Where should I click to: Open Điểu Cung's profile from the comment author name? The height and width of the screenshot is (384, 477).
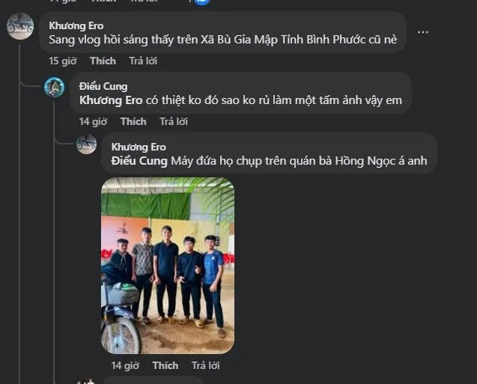pos(103,86)
